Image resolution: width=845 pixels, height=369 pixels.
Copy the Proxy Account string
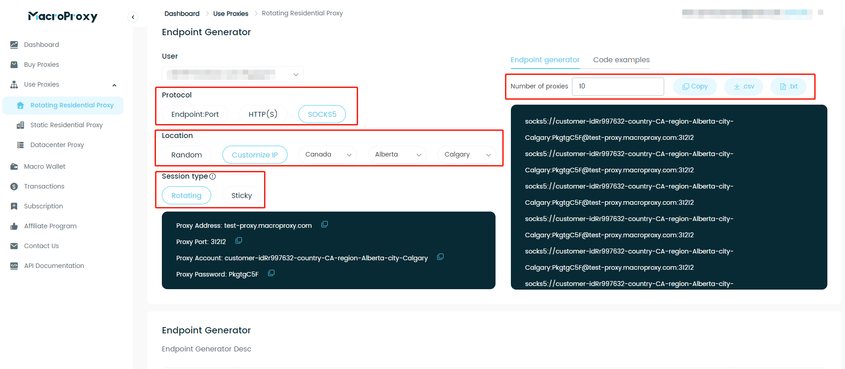(x=440, y=257)
